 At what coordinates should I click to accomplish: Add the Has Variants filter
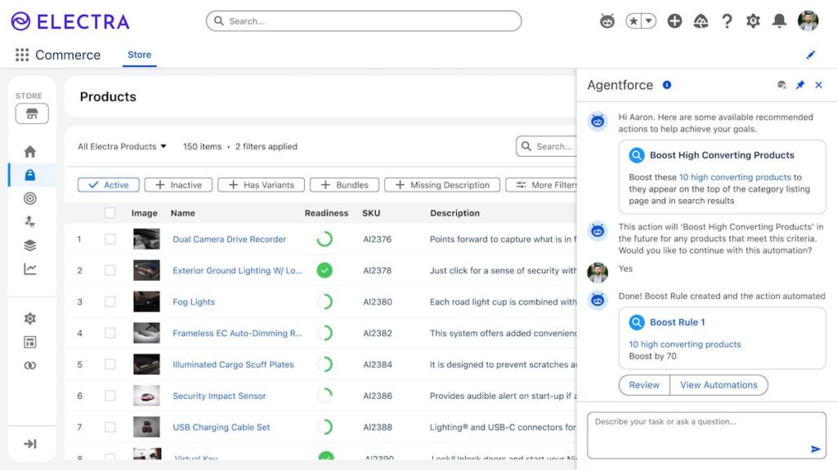pyautogui.click(x=261, y=185)
